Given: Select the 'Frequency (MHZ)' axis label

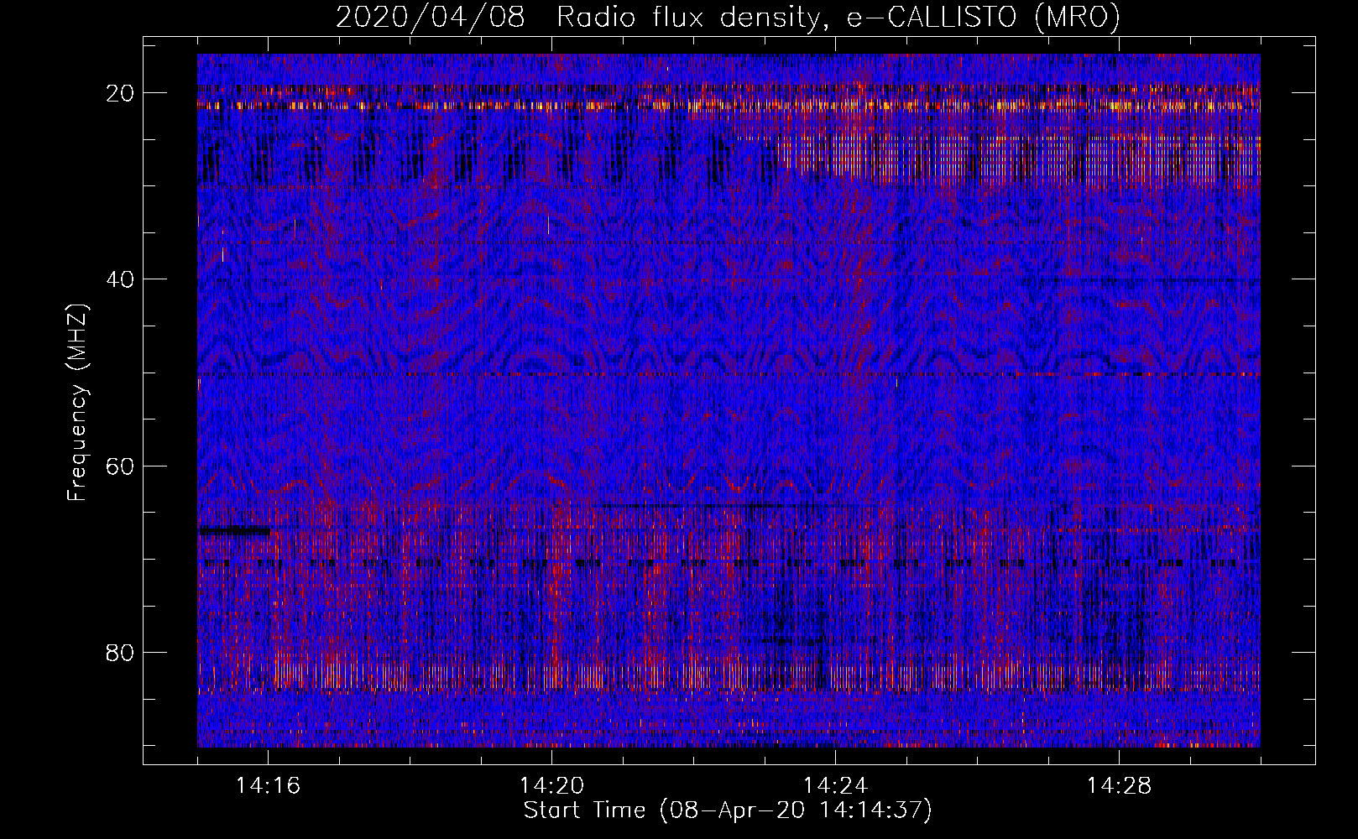Looking at the screenshot, I should 77,403.
